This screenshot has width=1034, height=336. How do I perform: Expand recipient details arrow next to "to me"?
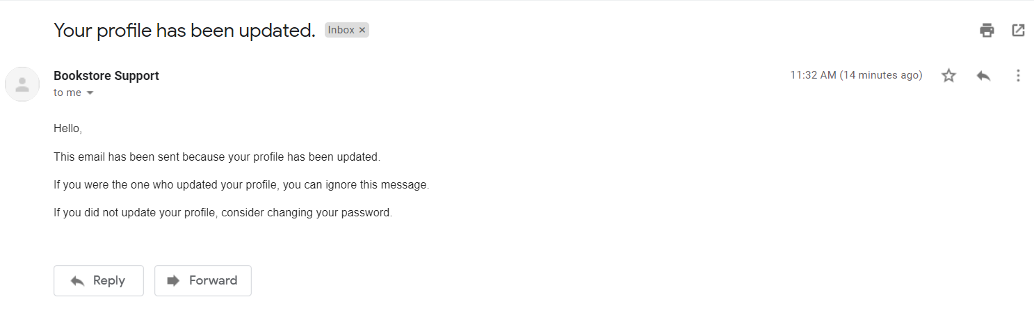(90, 93)
